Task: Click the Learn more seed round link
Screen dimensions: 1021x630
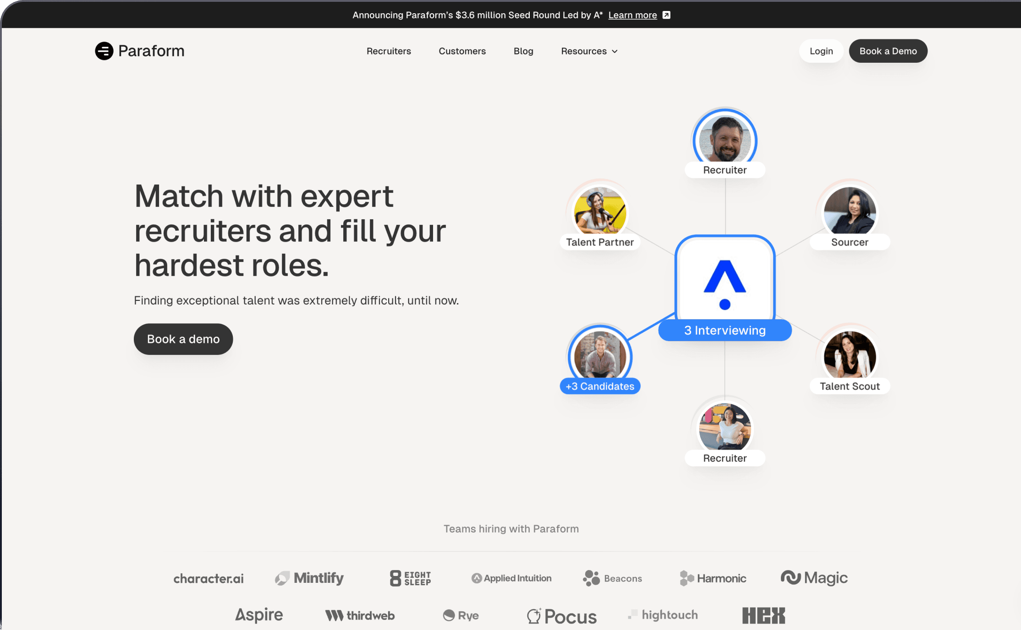Action: tap(632, 15)
